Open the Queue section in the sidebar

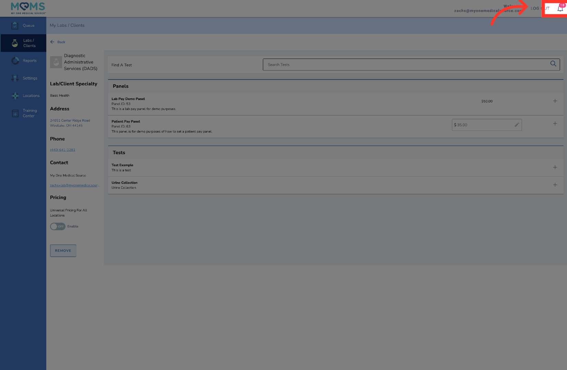23,25
